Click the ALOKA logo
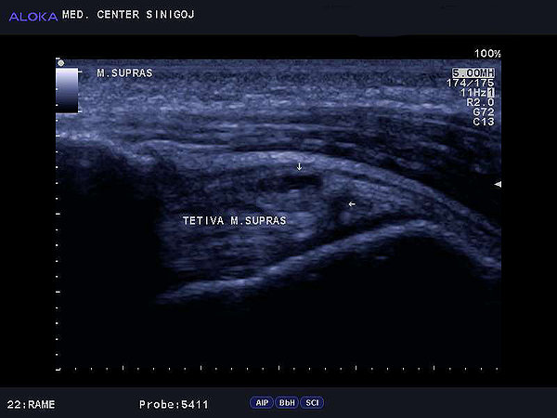This screenshot has width=557, height=418. (33, 17)
